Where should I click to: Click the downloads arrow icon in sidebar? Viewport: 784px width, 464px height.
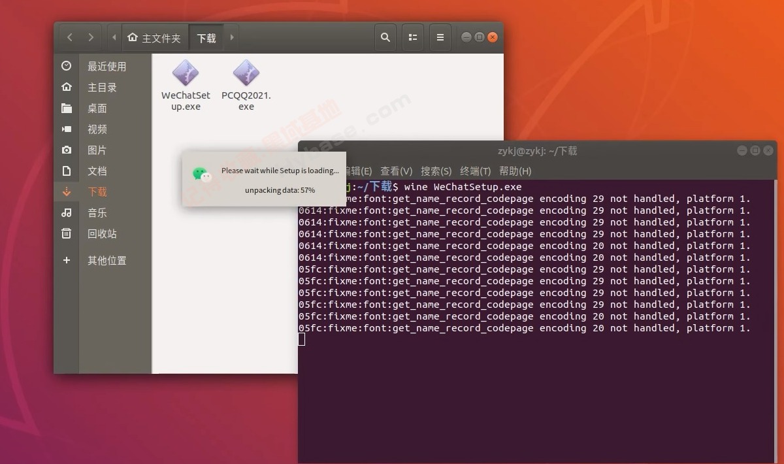[66, 191]
